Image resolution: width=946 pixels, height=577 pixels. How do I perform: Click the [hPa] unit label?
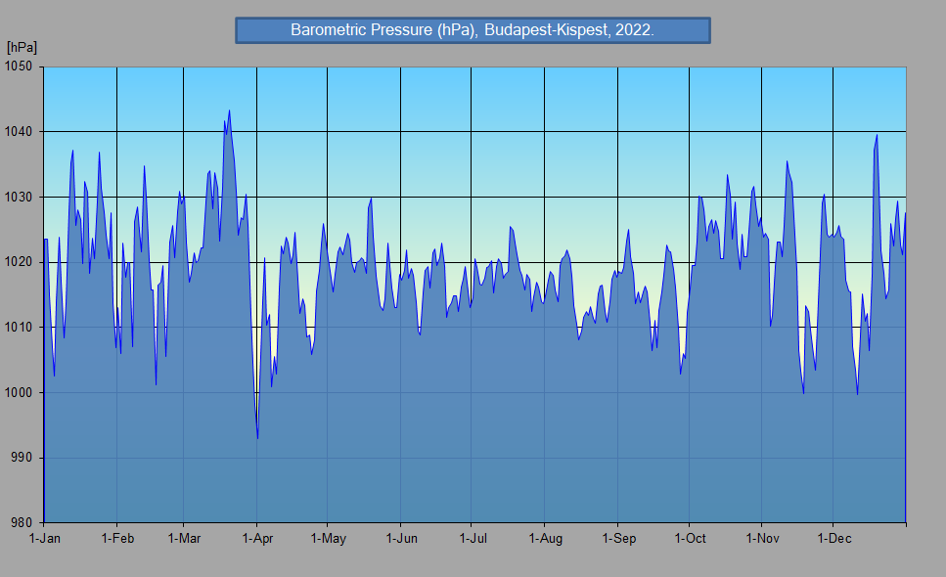pyautogui.click(x=22, y=47)
